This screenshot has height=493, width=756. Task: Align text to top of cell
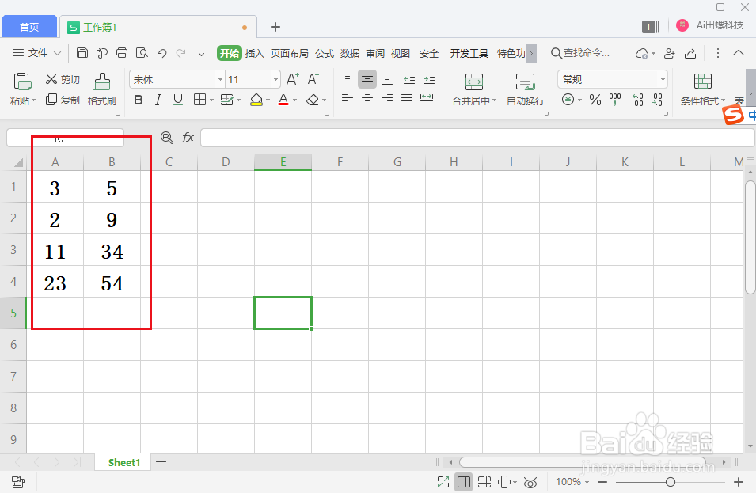click(348, 79)
